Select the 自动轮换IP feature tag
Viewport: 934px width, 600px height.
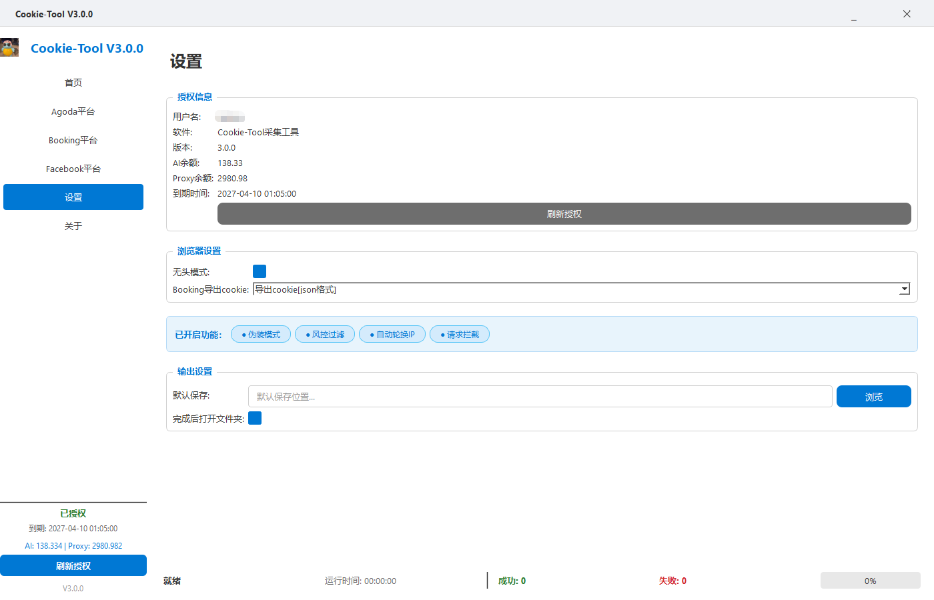pos(392,334)
